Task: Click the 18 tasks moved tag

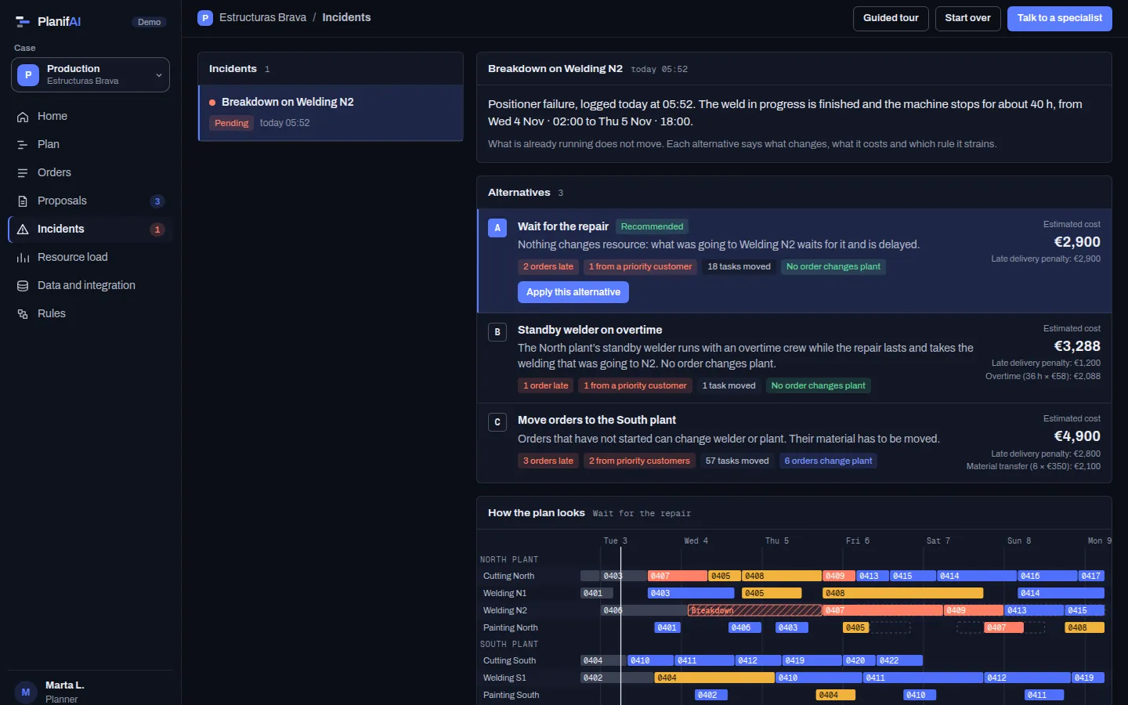Action: [x=739, y=267]
